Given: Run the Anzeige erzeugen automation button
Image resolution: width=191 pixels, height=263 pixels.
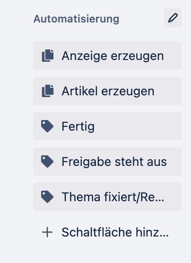Looking at the screenshot, I should click(x=107, y=56).
